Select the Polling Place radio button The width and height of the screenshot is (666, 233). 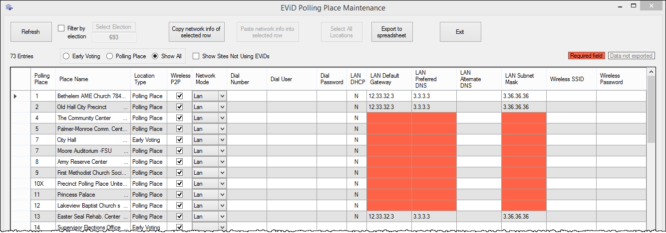tap(109, 56)
